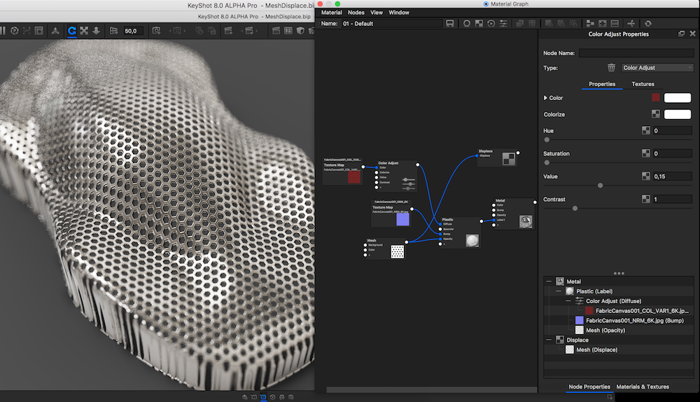Collapse the Plastic (Label) tree node

point(559,291)
